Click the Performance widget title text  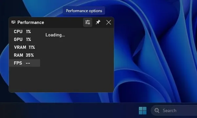31,22
